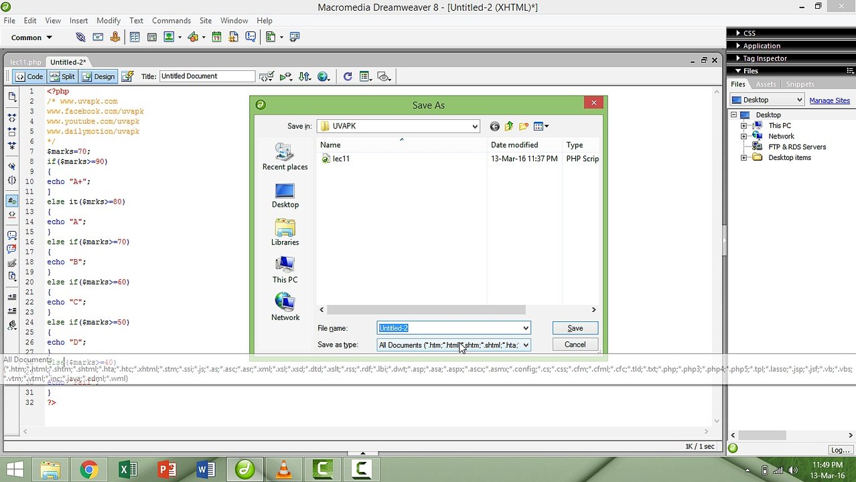
Task: Click Apply Comment in the coding toolbar
Action: point(12,235)
